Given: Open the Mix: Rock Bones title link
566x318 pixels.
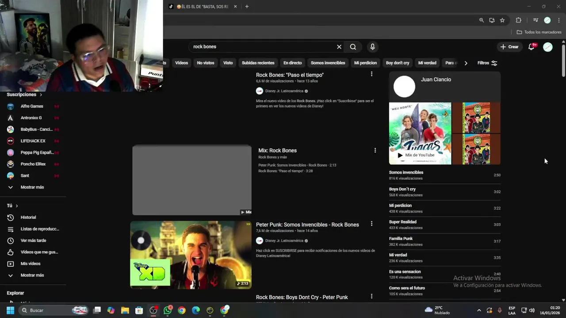Looking at the screenshot, I should (277, 151).
